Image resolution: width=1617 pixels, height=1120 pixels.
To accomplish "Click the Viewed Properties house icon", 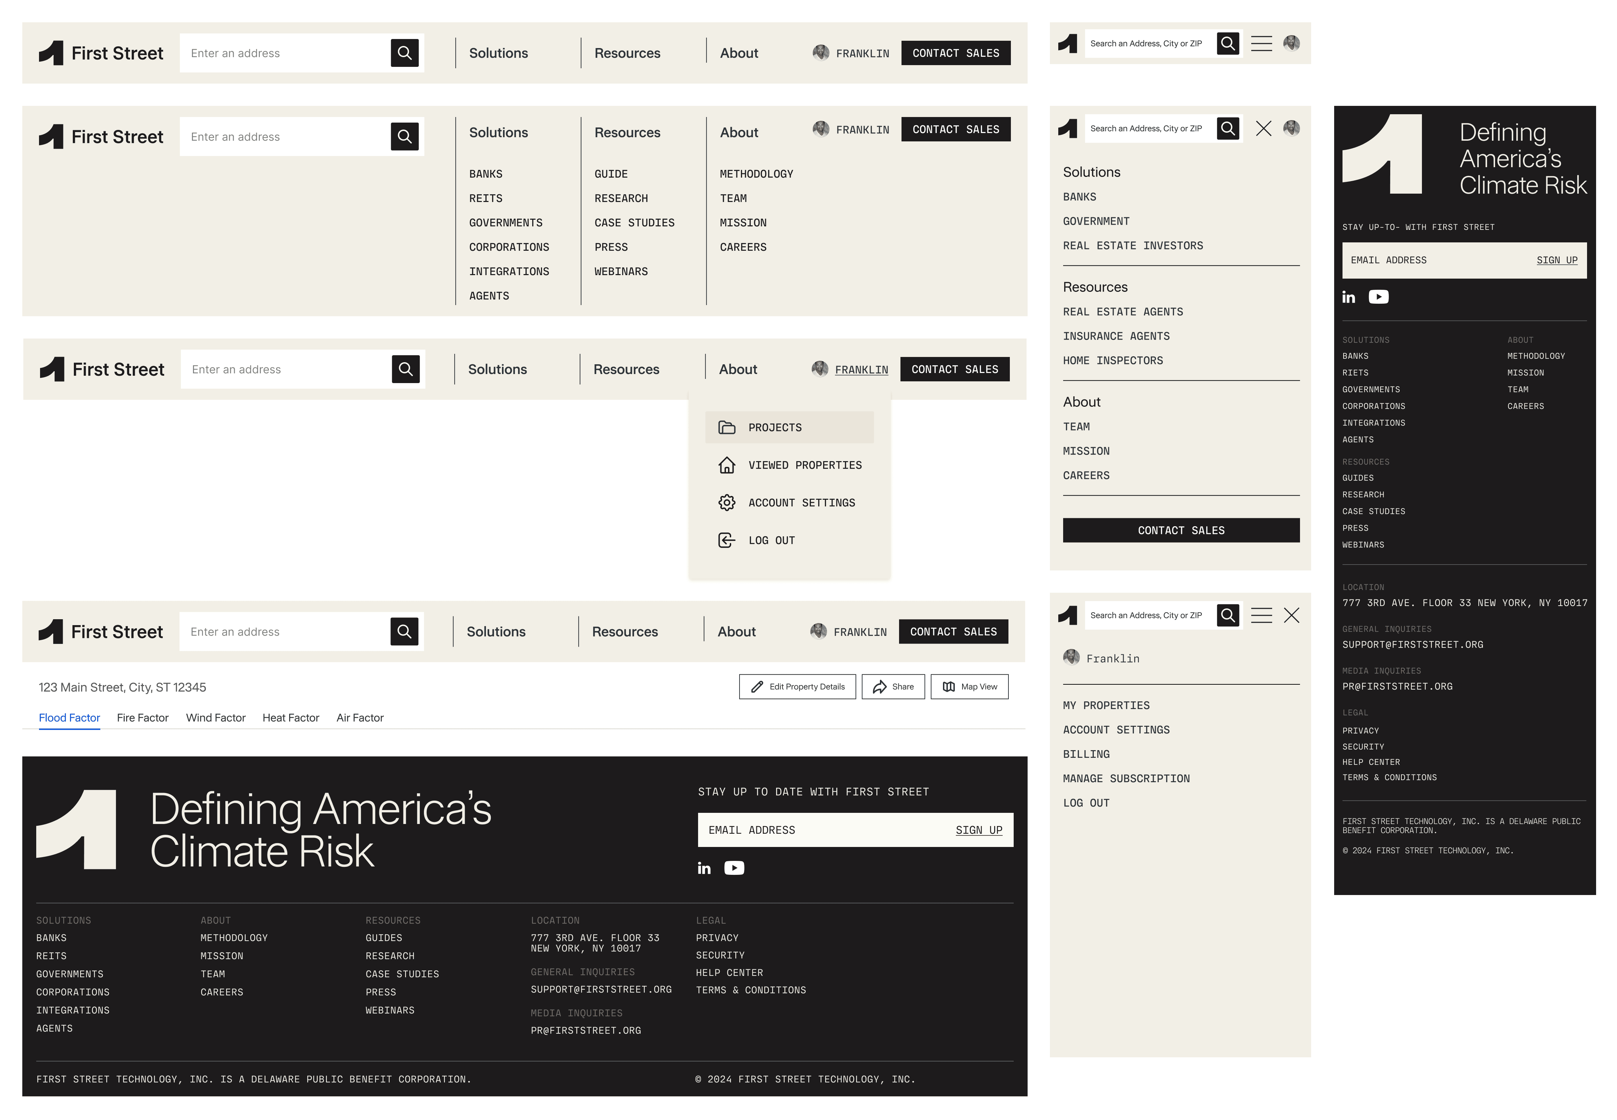I will coord(726,465).
